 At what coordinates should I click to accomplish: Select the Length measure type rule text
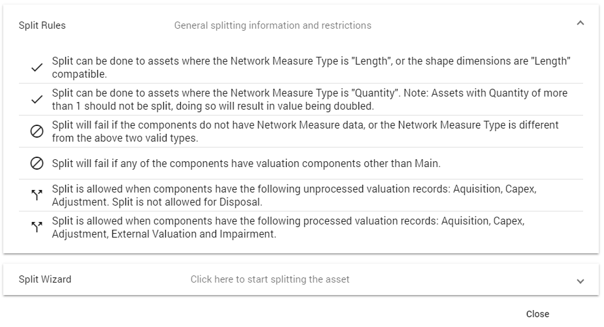[x=311, y=67]
